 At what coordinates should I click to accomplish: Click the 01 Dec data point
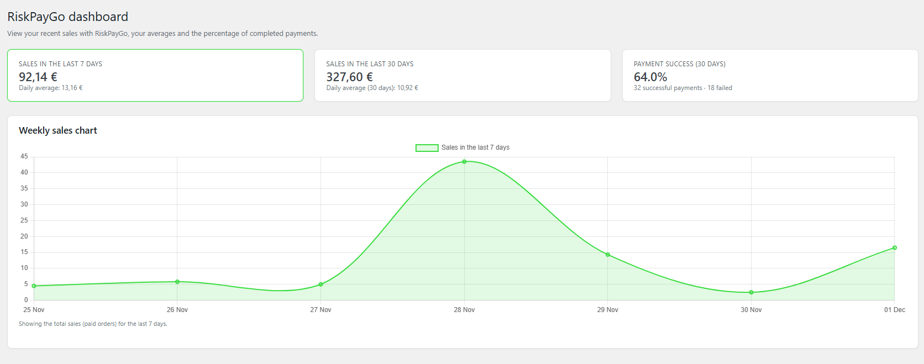pyautogui.click(x=894, y=247)
